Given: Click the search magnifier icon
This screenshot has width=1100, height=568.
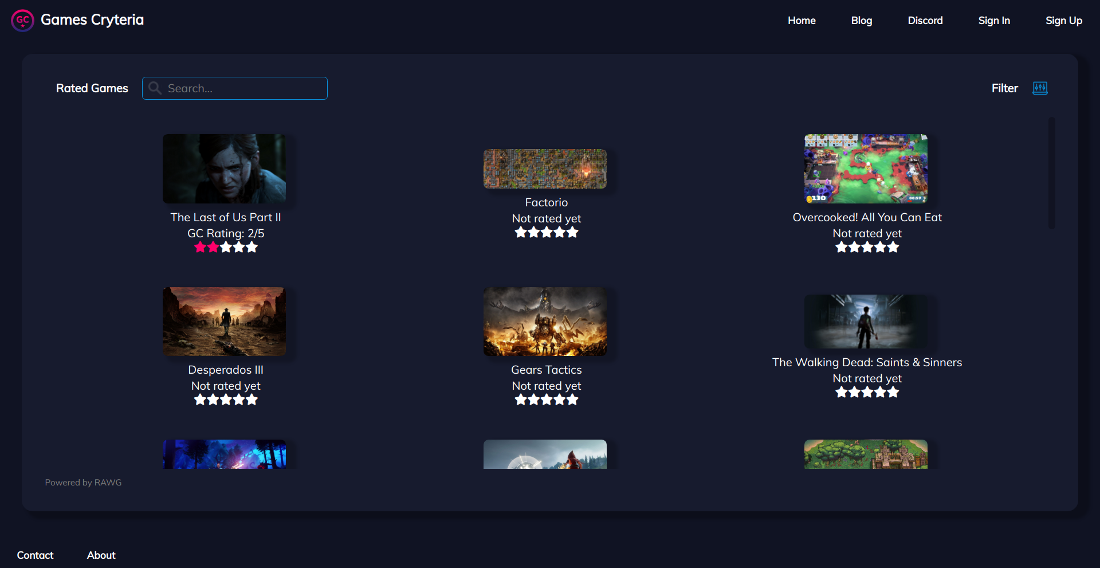Looking at the screenshot, I should coord(155,88).
